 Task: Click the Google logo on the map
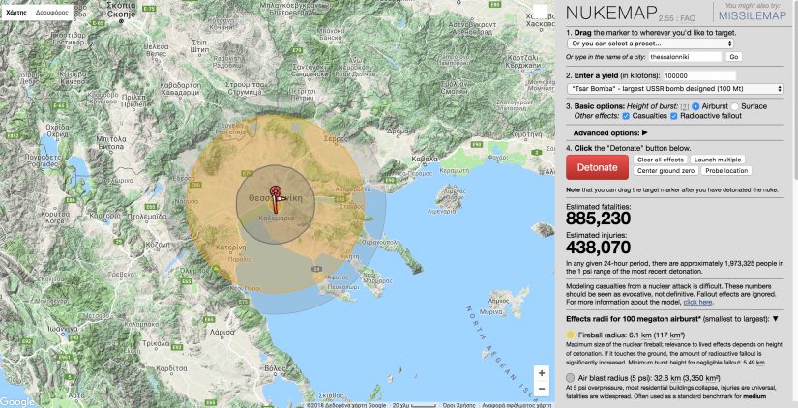[16, 401]
